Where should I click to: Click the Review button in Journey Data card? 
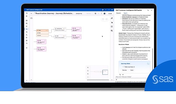click(124, 70)
